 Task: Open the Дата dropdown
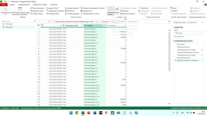pos(174,8)
